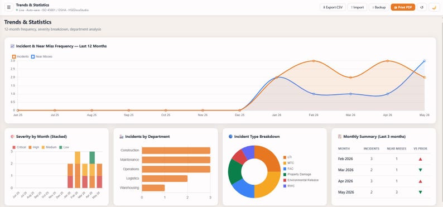The height and width of the screenshot is (207, 443).
Task: Open the hamburger sidebar menu
Action: tap(9, 7)
